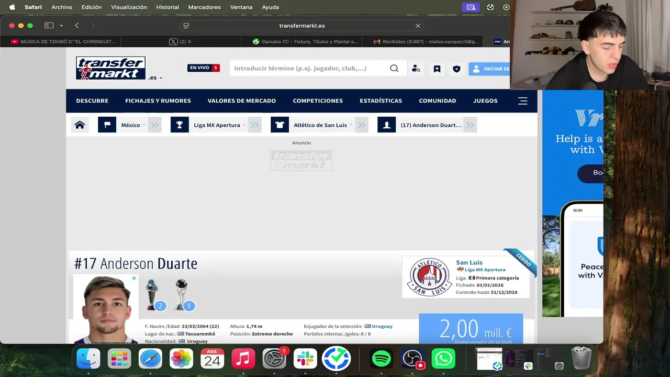Open COMUNIDAD nav menu

pos(438,101)
